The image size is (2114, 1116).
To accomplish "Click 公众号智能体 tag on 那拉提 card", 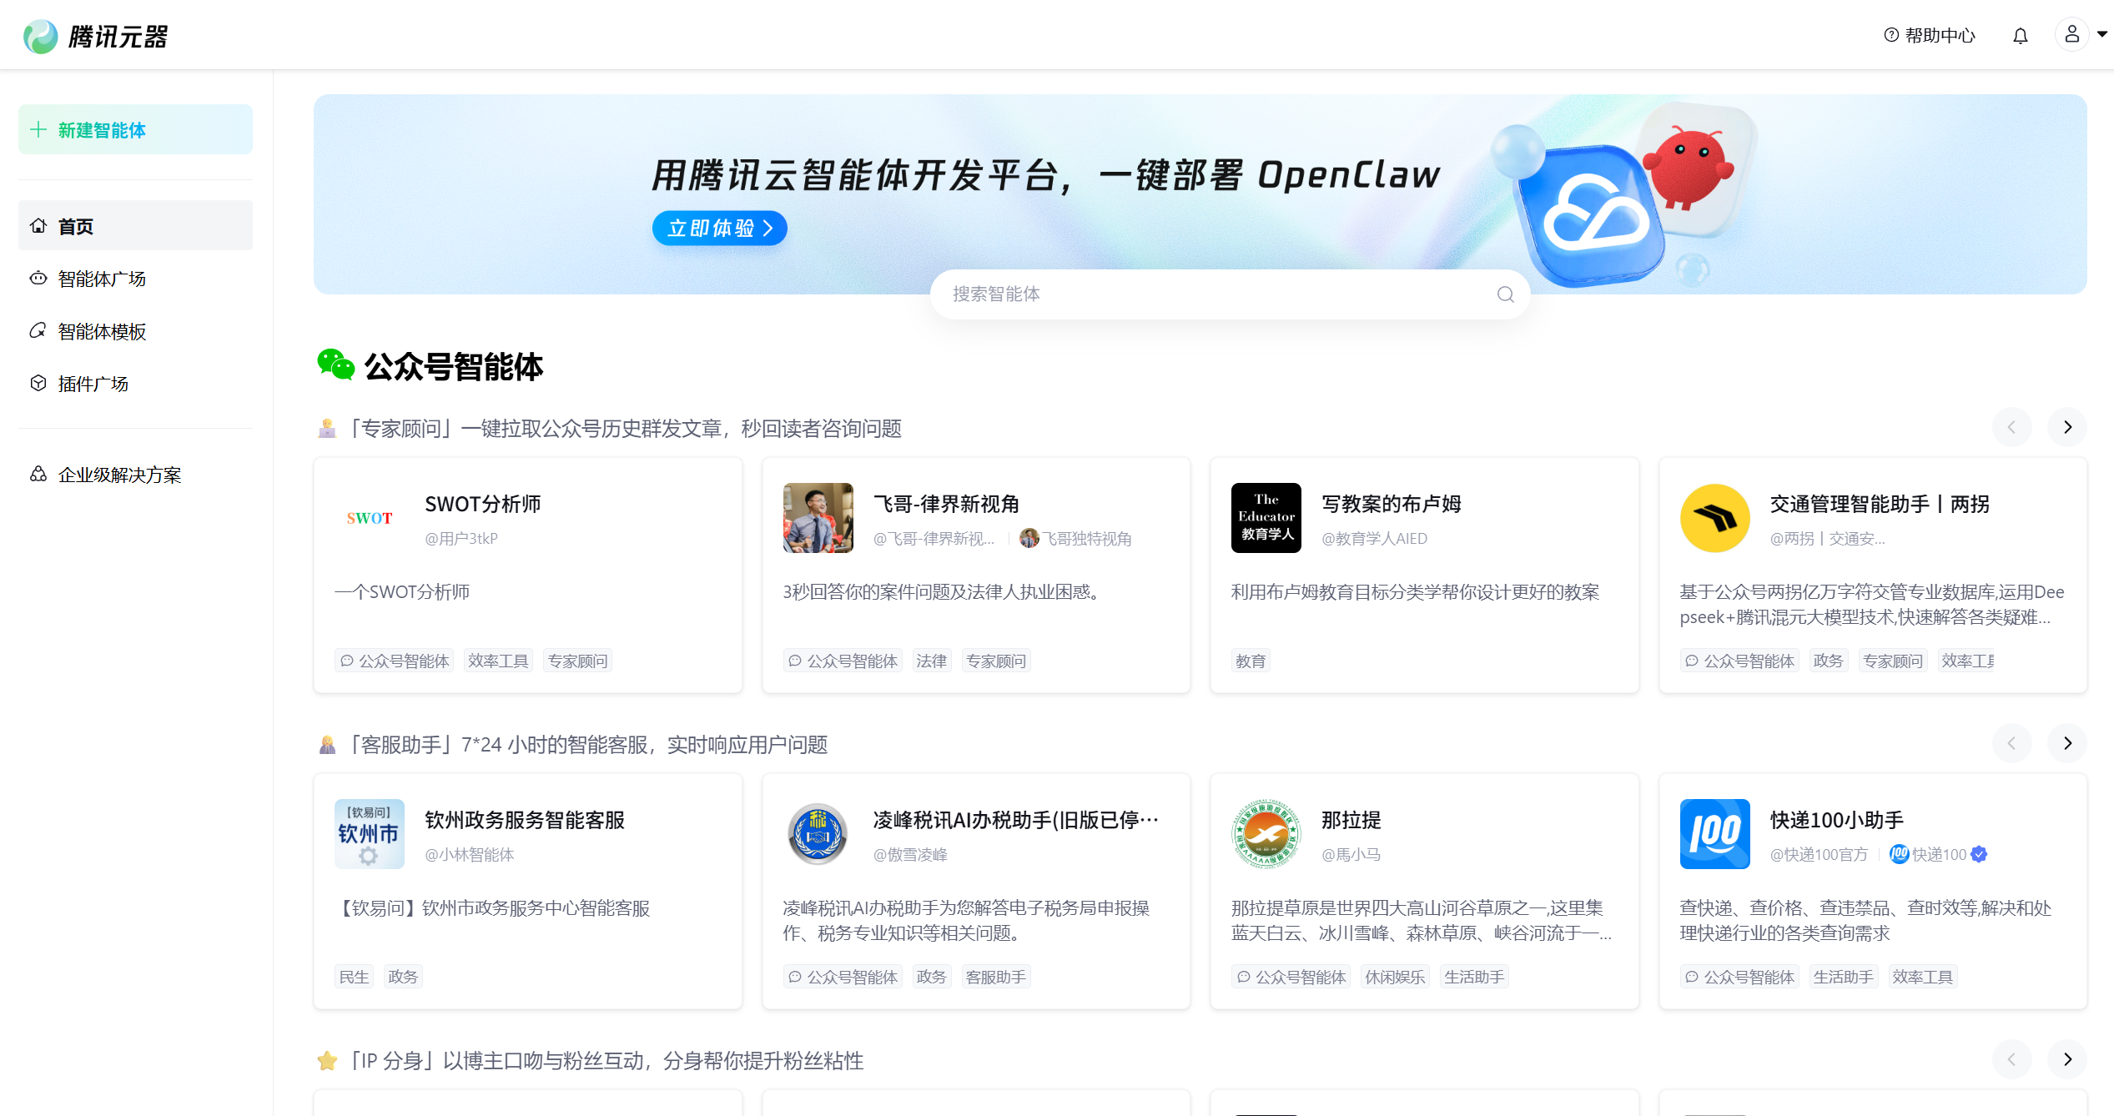I will coord(1291,977).
